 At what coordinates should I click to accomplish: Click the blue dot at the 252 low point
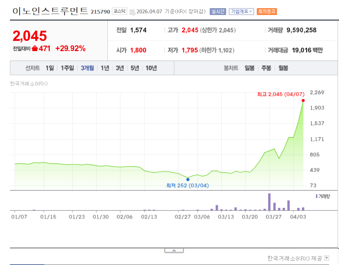pos(188,179)
